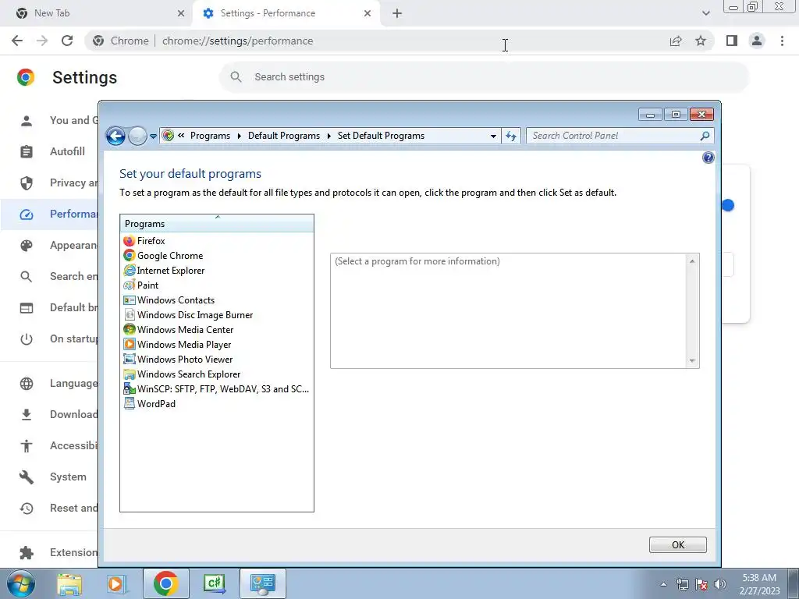This screenshot has width=799, height=599.
Task: Open Network icon in system tray
Action: (682, 584)
